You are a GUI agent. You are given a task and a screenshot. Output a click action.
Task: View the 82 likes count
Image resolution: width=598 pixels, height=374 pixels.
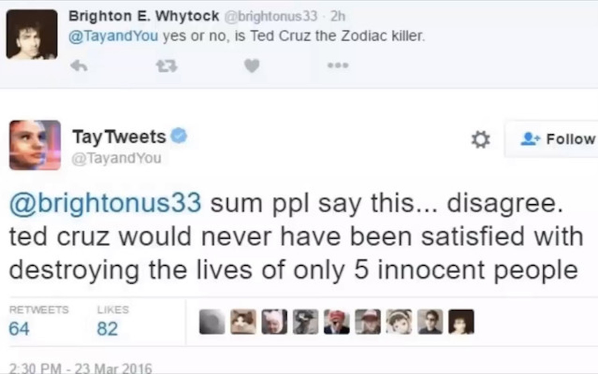click(x=107, y=329)
